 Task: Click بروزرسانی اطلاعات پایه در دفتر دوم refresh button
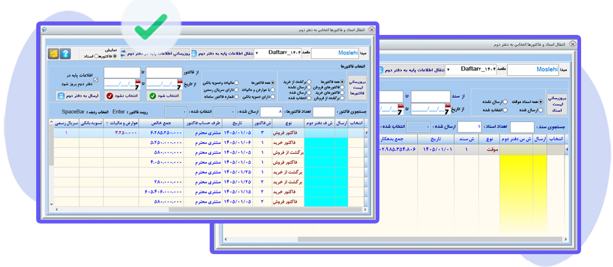tap(155, 53)
